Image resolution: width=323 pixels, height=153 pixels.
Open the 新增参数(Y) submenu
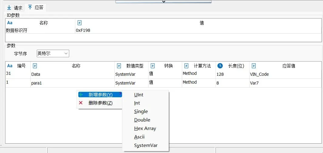[100, 95]
